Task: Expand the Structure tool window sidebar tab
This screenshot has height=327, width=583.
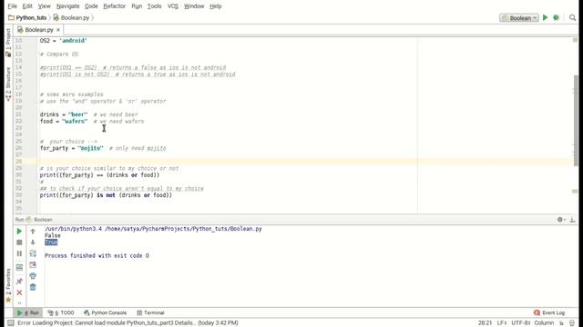Action: coord(8,84)
